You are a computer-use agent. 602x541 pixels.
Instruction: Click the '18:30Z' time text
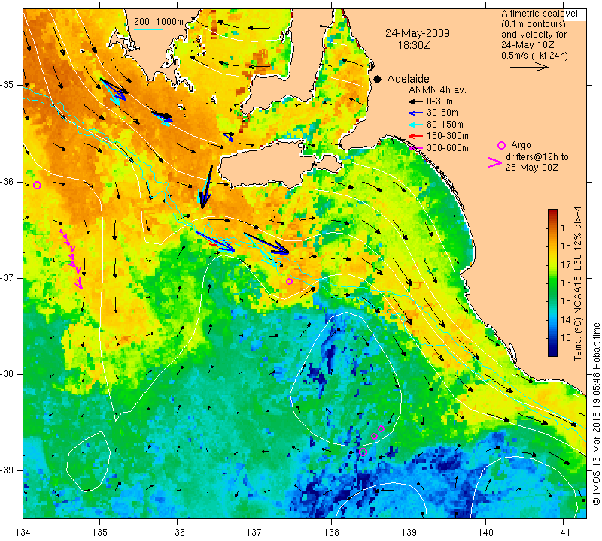tap(413, 45)
